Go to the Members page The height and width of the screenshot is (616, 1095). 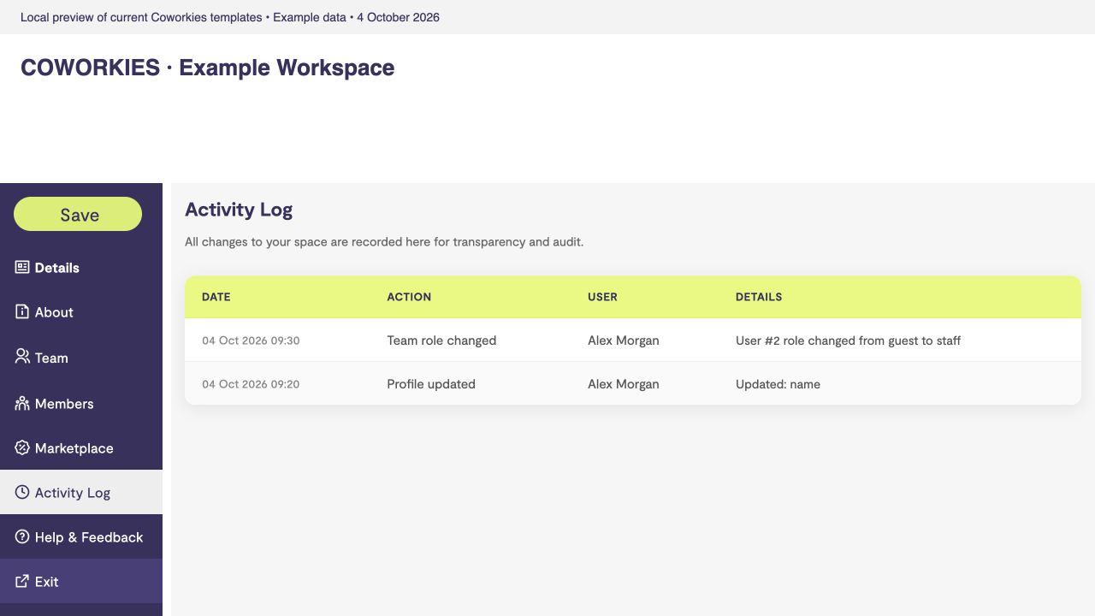tap(81, 403)
